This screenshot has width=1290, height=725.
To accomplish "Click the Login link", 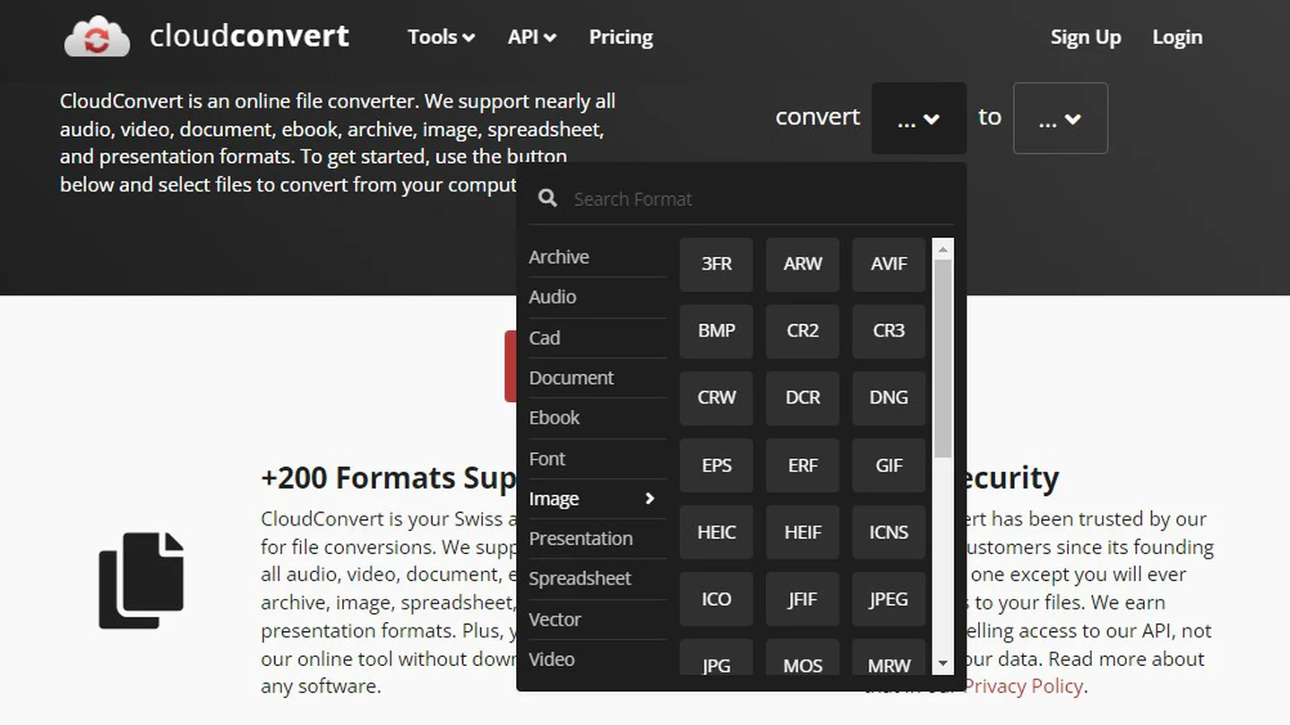I will (1177, 37).
